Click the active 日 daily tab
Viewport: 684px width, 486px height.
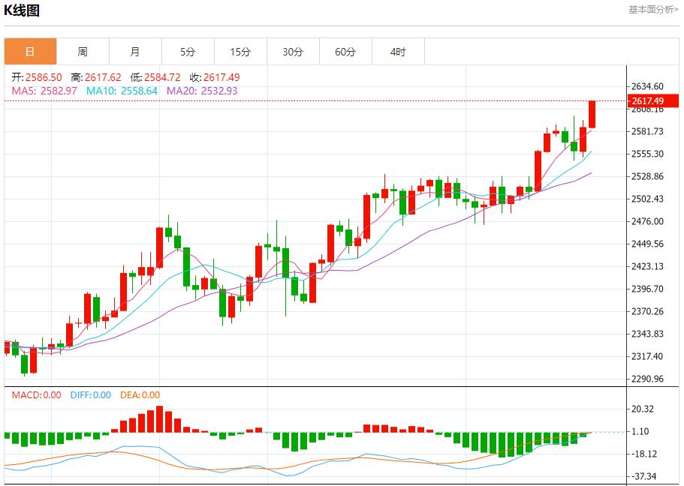pos(30,52)
